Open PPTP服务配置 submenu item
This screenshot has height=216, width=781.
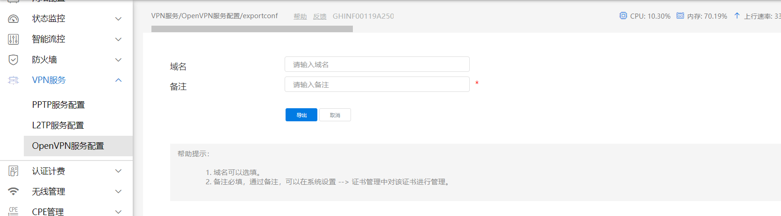coord(58,105)
